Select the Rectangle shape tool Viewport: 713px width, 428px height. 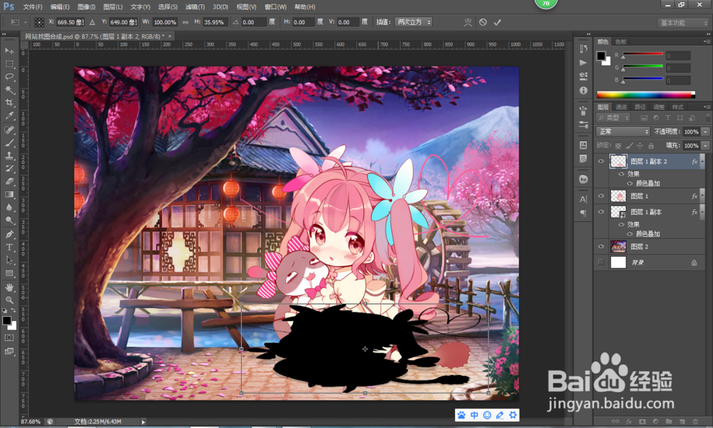click(x=9, y=273)
